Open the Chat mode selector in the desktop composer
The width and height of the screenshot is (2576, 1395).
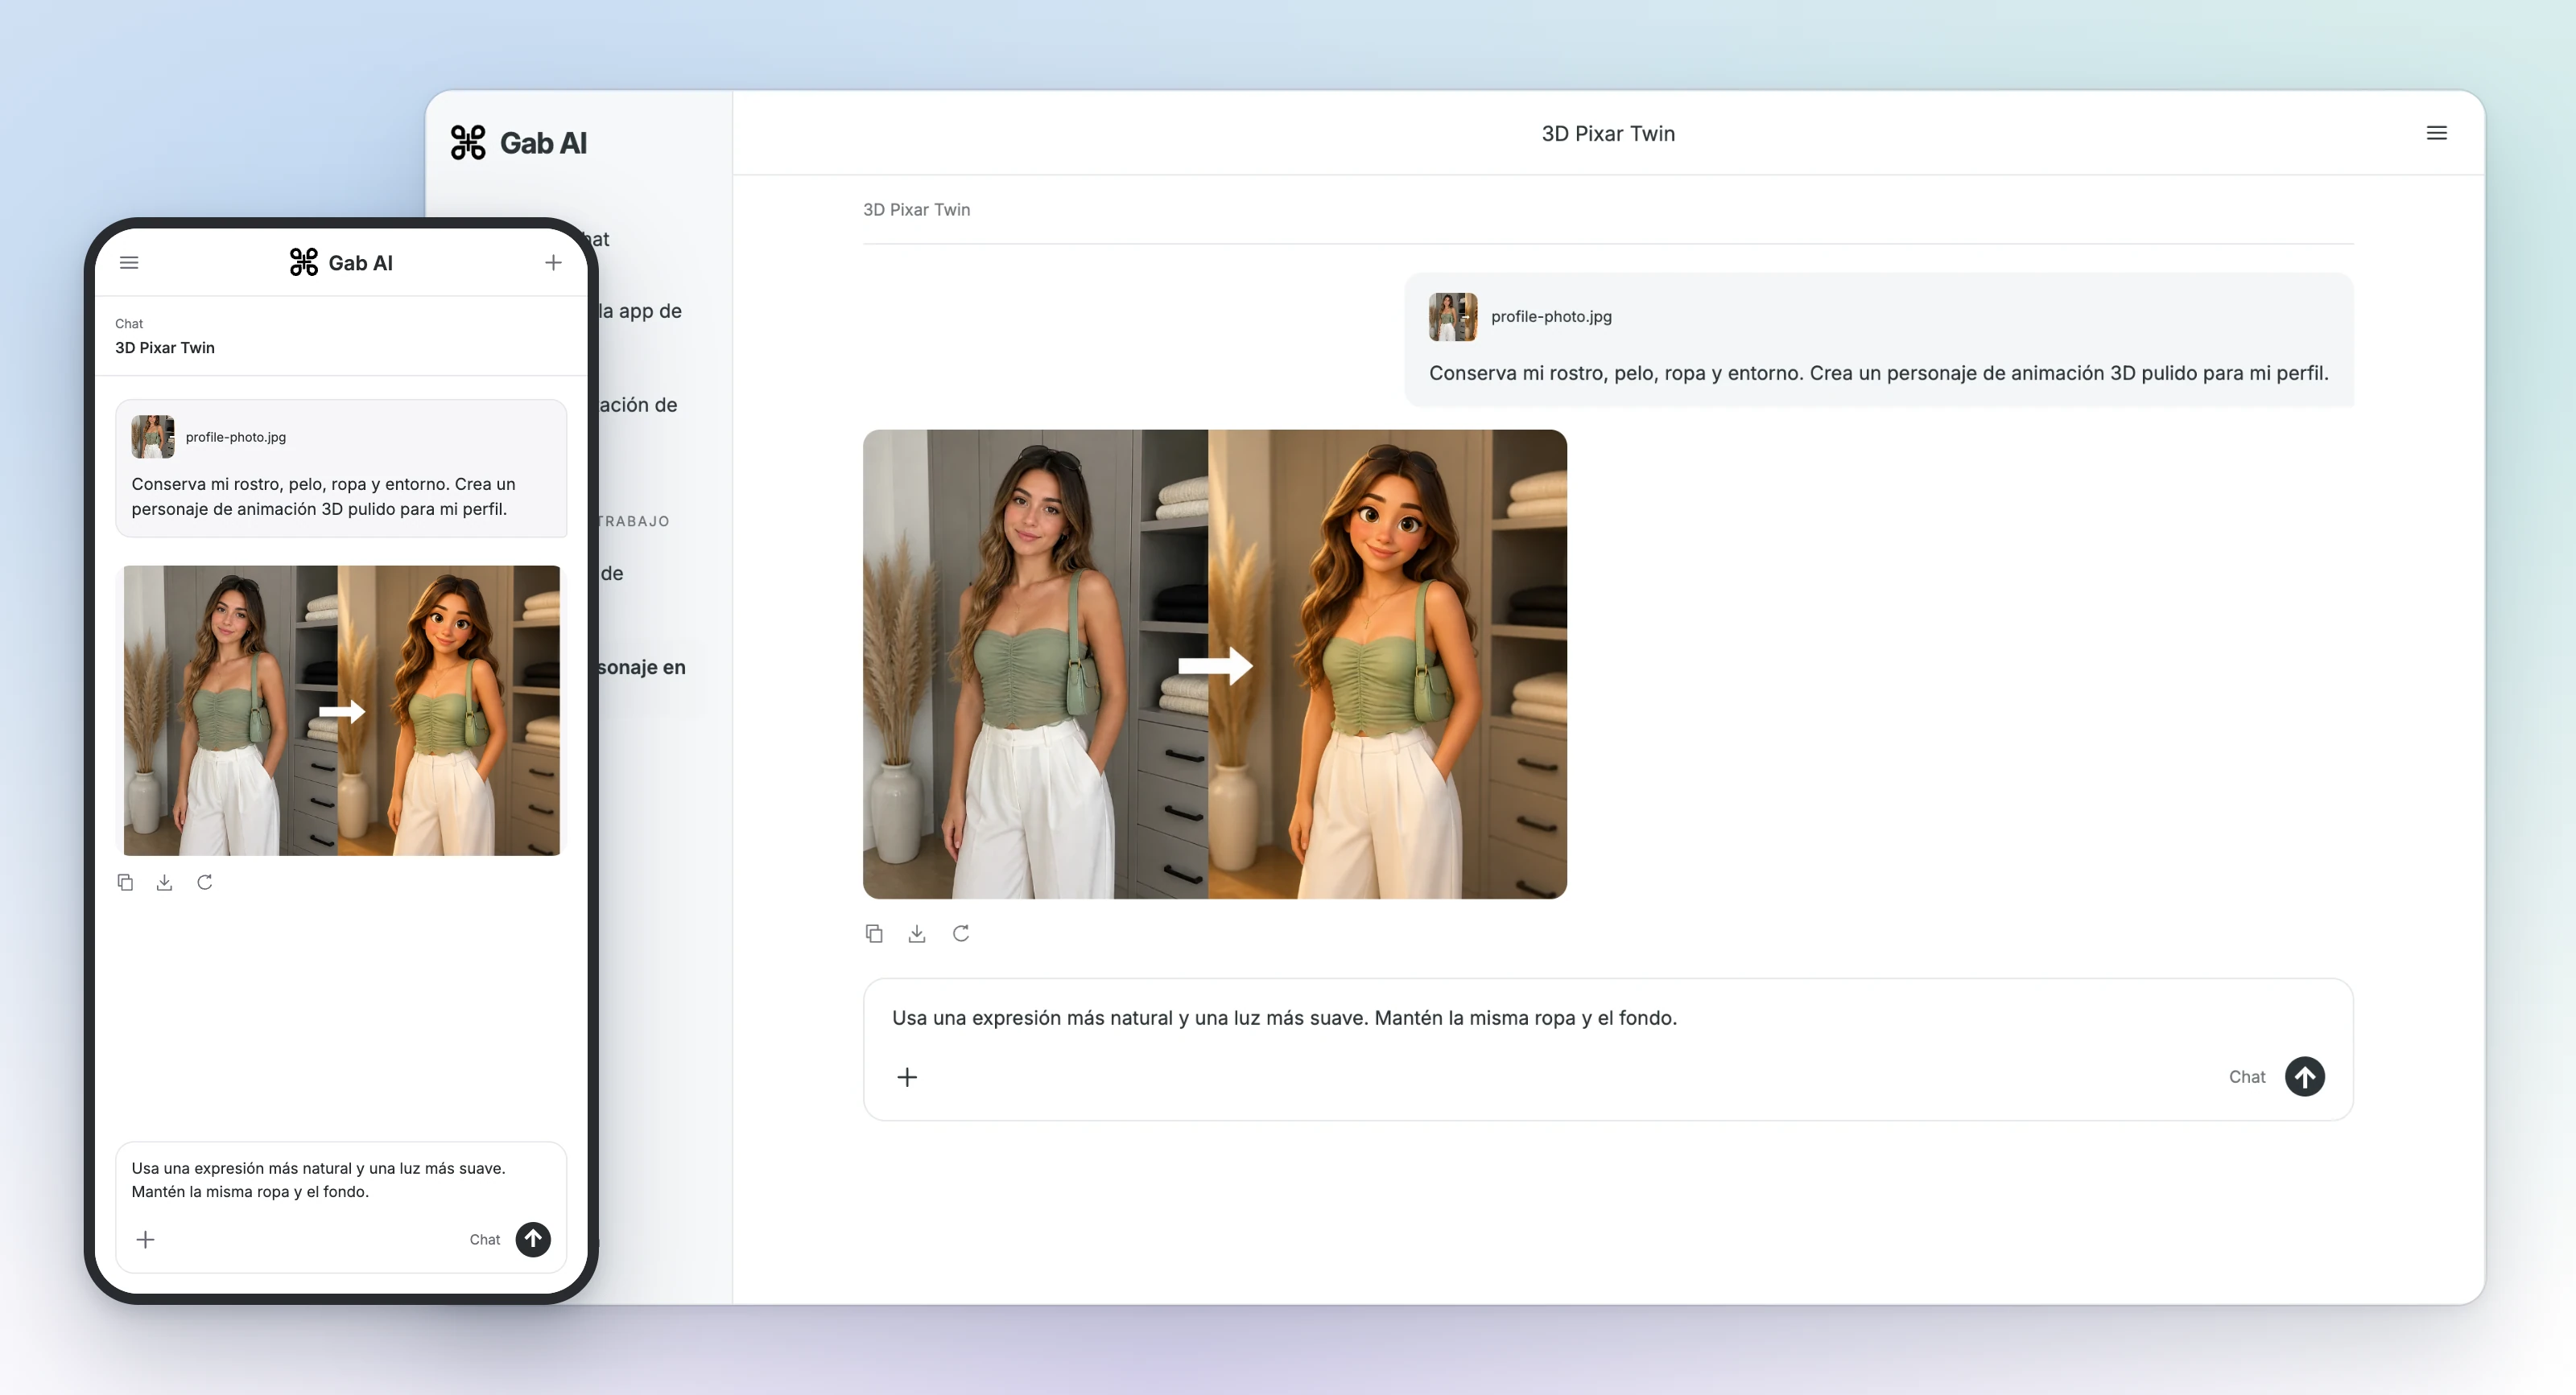[x=2247, y=1076]
